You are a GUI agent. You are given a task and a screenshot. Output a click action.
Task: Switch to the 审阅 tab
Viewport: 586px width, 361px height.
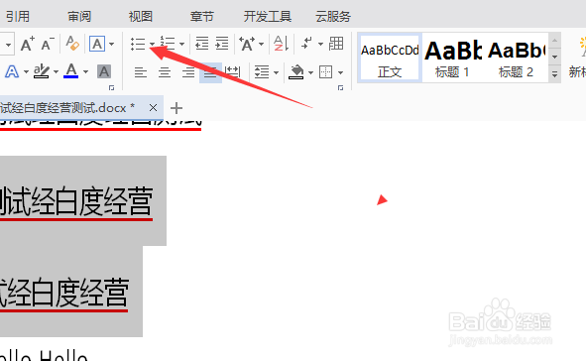(79, 17)
